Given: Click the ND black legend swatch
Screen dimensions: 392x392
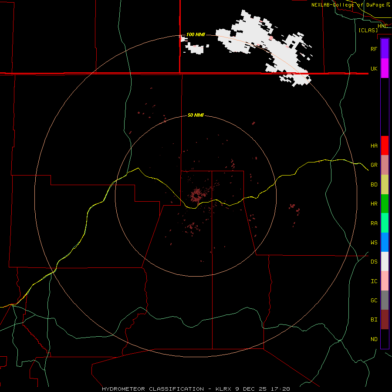Looking at the screenshot, I should [385, 339].
